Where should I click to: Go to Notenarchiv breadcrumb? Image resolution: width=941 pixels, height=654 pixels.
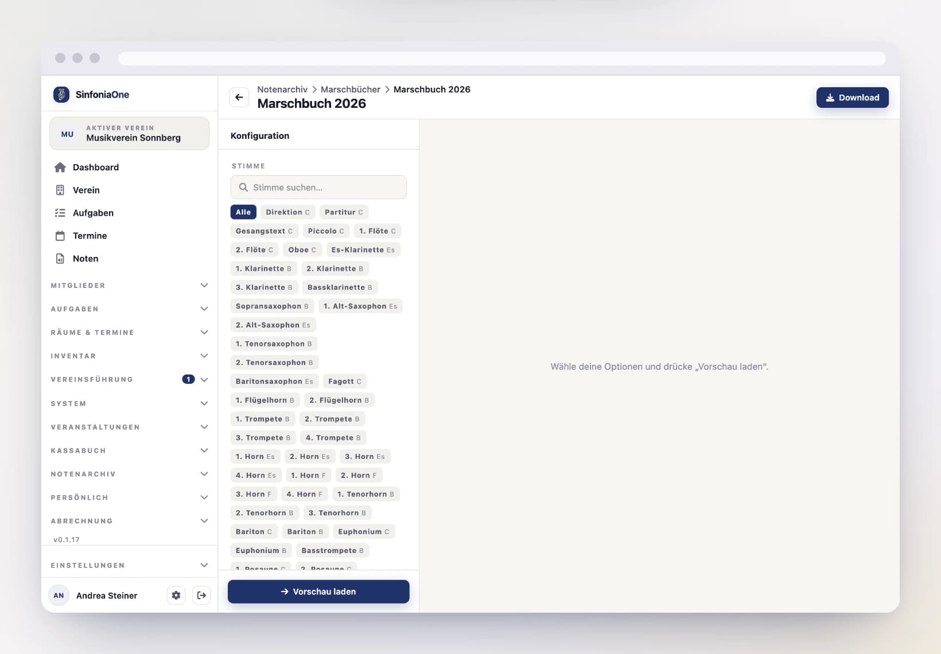click(282, 89)
